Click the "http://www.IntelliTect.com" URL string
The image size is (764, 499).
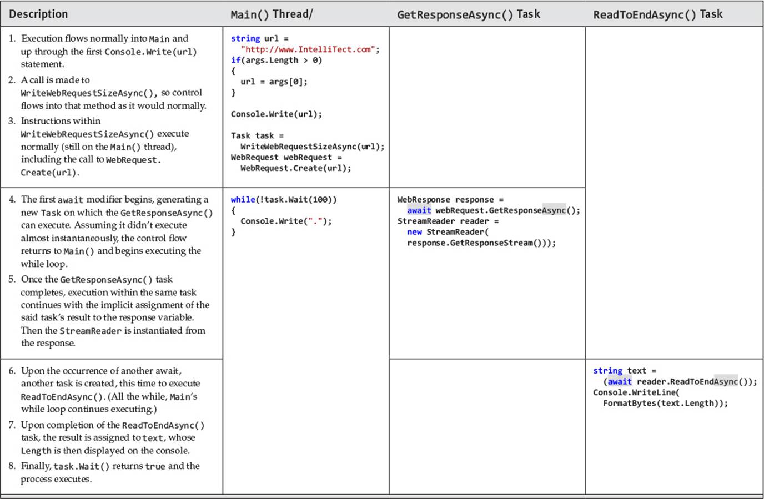308,49
